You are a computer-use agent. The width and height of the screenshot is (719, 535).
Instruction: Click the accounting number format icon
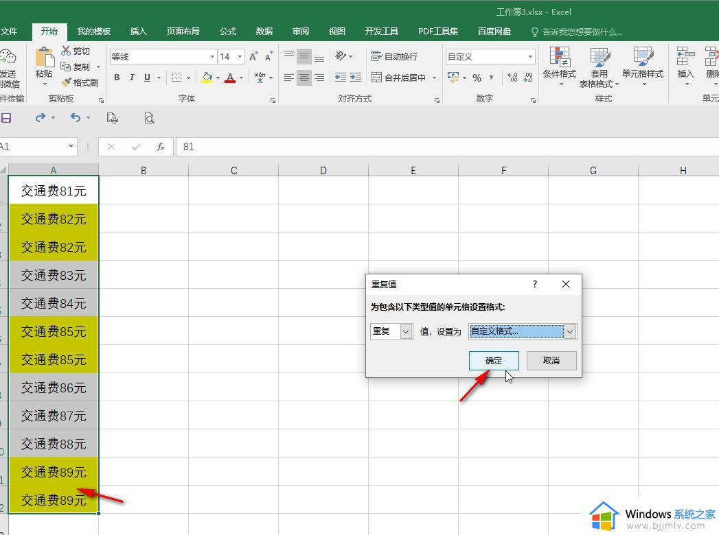coord(453,78)
